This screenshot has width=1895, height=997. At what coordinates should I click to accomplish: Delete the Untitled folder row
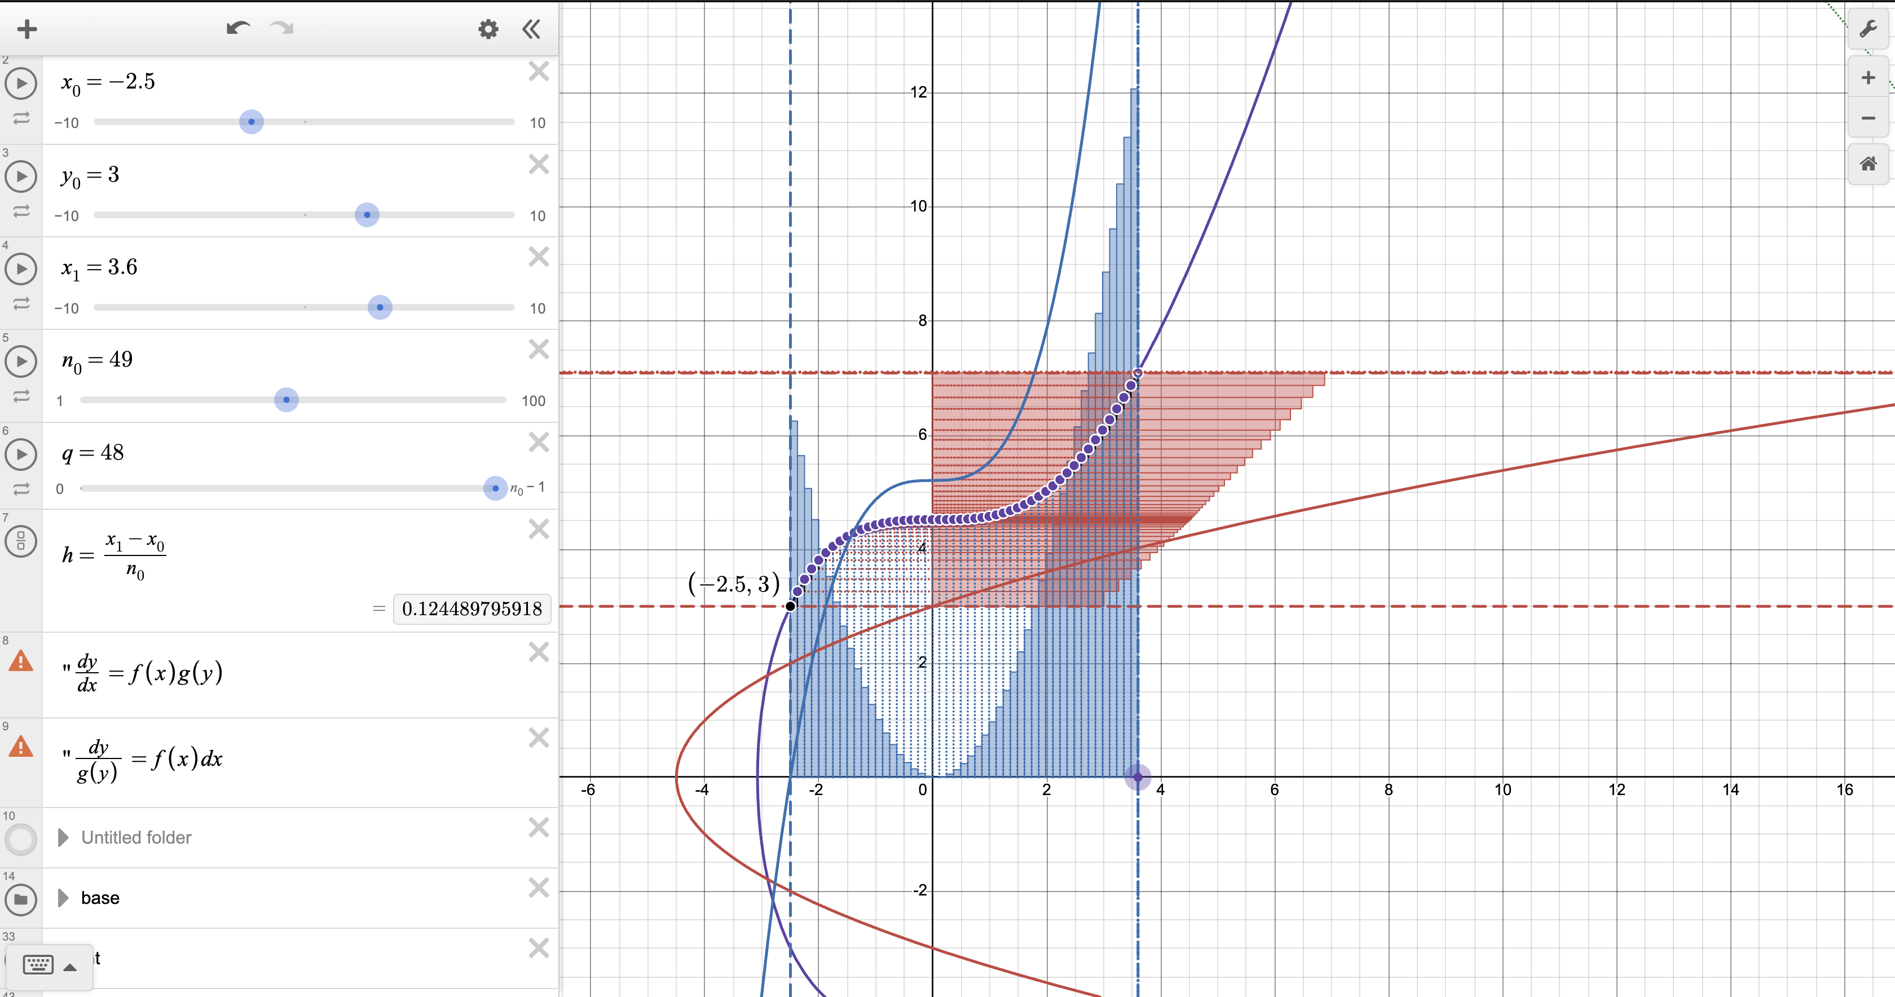coord(539,828)
